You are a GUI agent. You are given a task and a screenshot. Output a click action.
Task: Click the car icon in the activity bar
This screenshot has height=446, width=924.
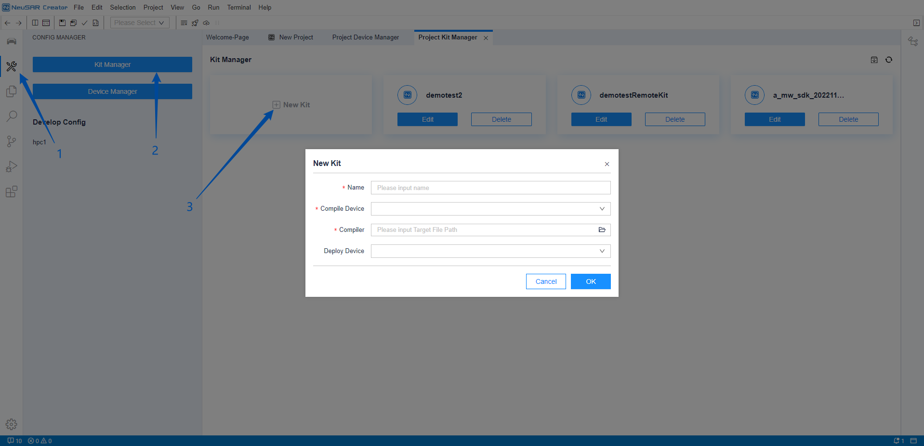point(12,41)
